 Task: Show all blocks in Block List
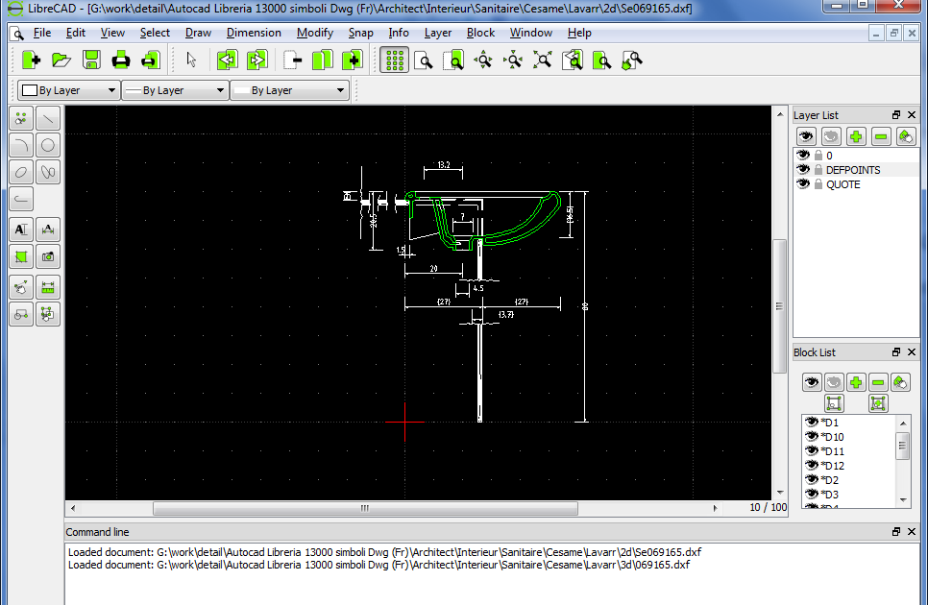pos(812,382)
